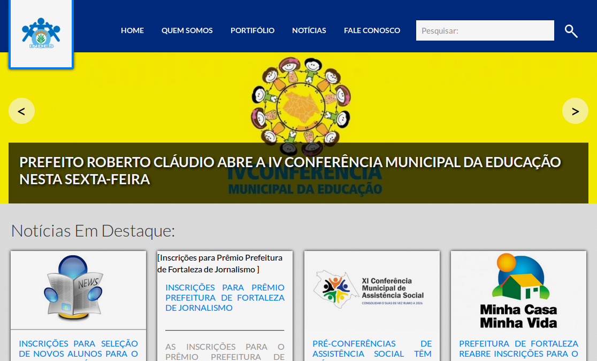Open the PORTIFÓLIO section
The height and width of the screenshot is (361, 597).
coord(252,30)
